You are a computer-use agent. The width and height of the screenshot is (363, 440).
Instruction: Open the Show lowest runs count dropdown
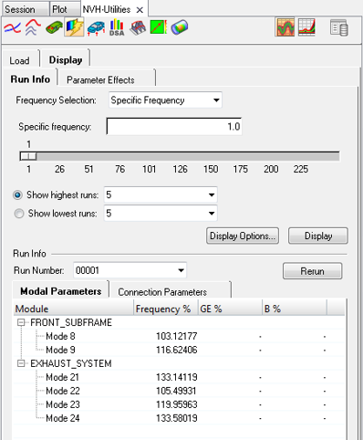pos(161,214)
